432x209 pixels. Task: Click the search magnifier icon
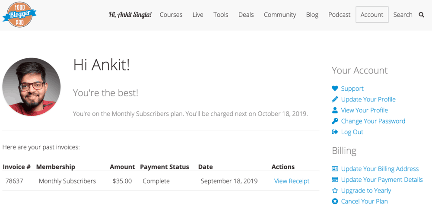click(422, 15)
